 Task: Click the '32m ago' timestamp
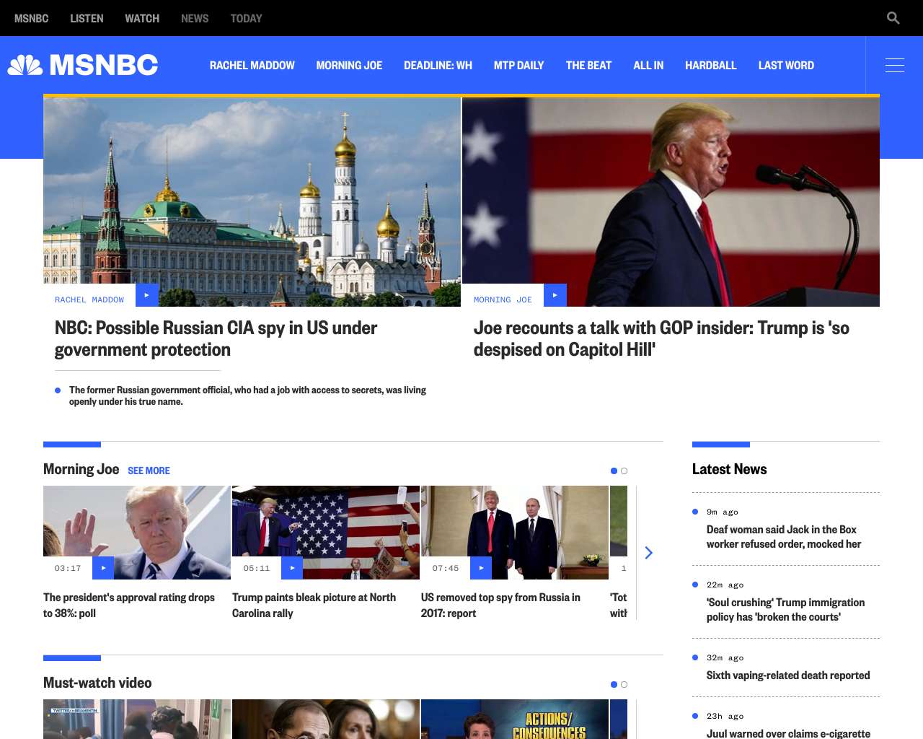click(725, 657)
